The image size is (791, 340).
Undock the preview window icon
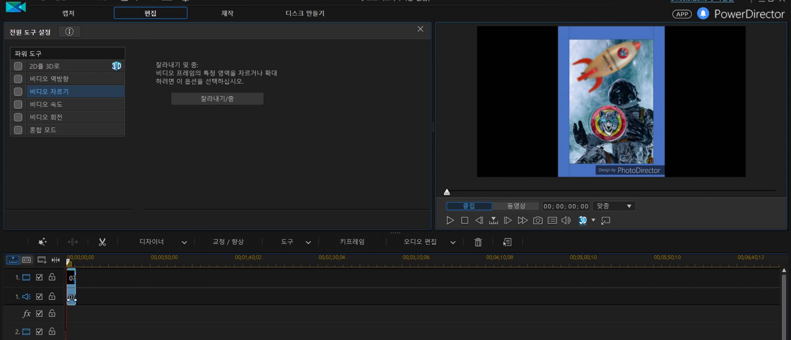(606, 220)
